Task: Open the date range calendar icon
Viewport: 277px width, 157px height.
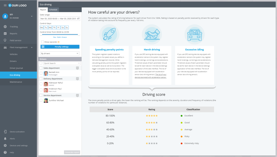Action: click(x=78, y=18)
